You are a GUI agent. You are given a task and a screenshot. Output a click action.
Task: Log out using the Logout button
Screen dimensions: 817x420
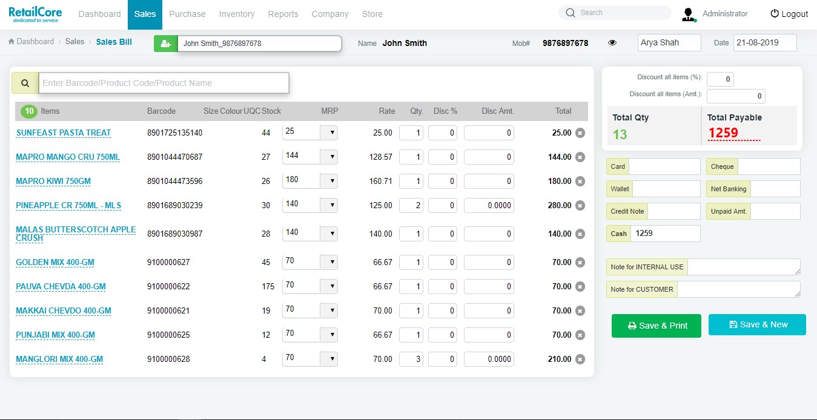point(789,14)
